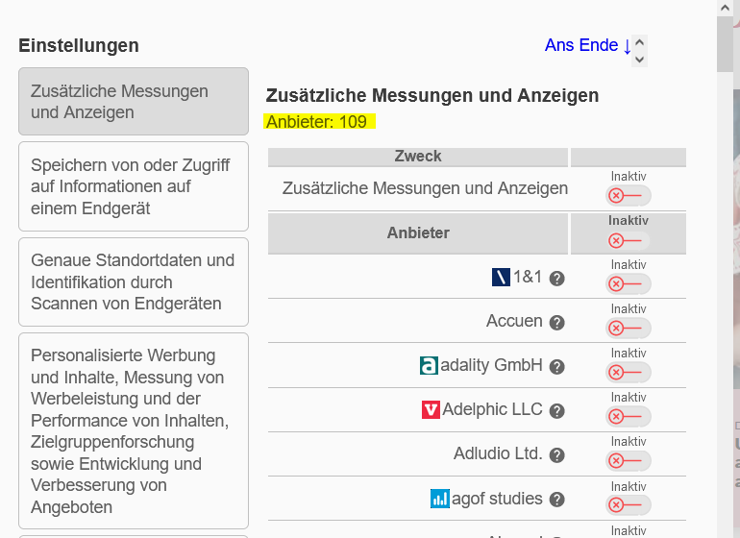740x538 pixels.
Task: Open the Personalisierte Werbung und Inhalte section
Action: click(x=134, y=430)
